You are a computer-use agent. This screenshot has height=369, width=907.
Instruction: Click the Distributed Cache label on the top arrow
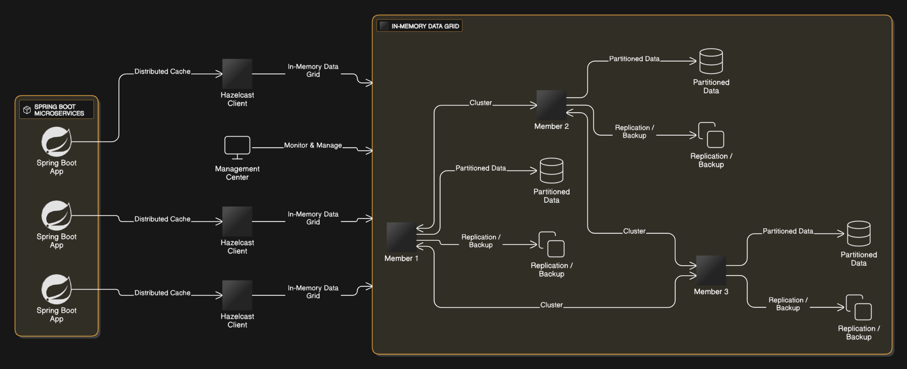[162, 71]
